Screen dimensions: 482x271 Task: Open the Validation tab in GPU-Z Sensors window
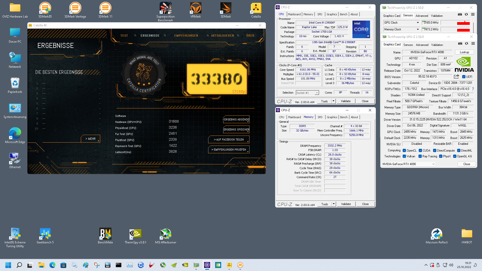(437, 16)
